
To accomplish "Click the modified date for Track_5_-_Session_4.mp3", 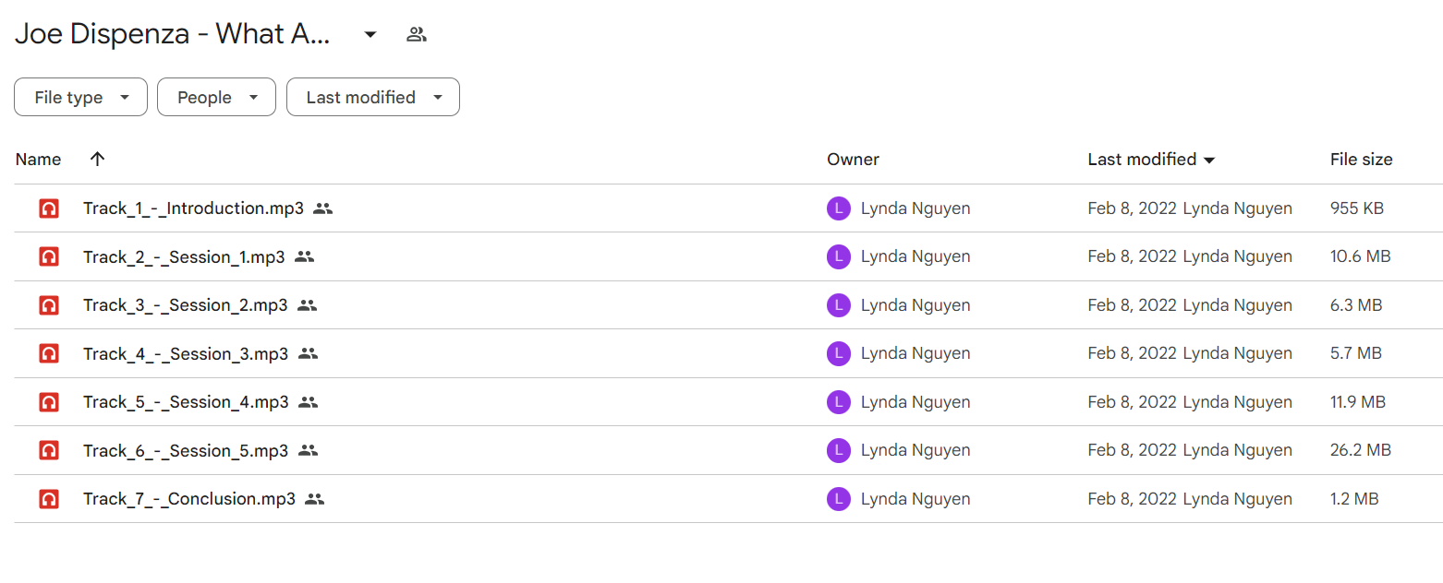I will tap(1133, 402).
